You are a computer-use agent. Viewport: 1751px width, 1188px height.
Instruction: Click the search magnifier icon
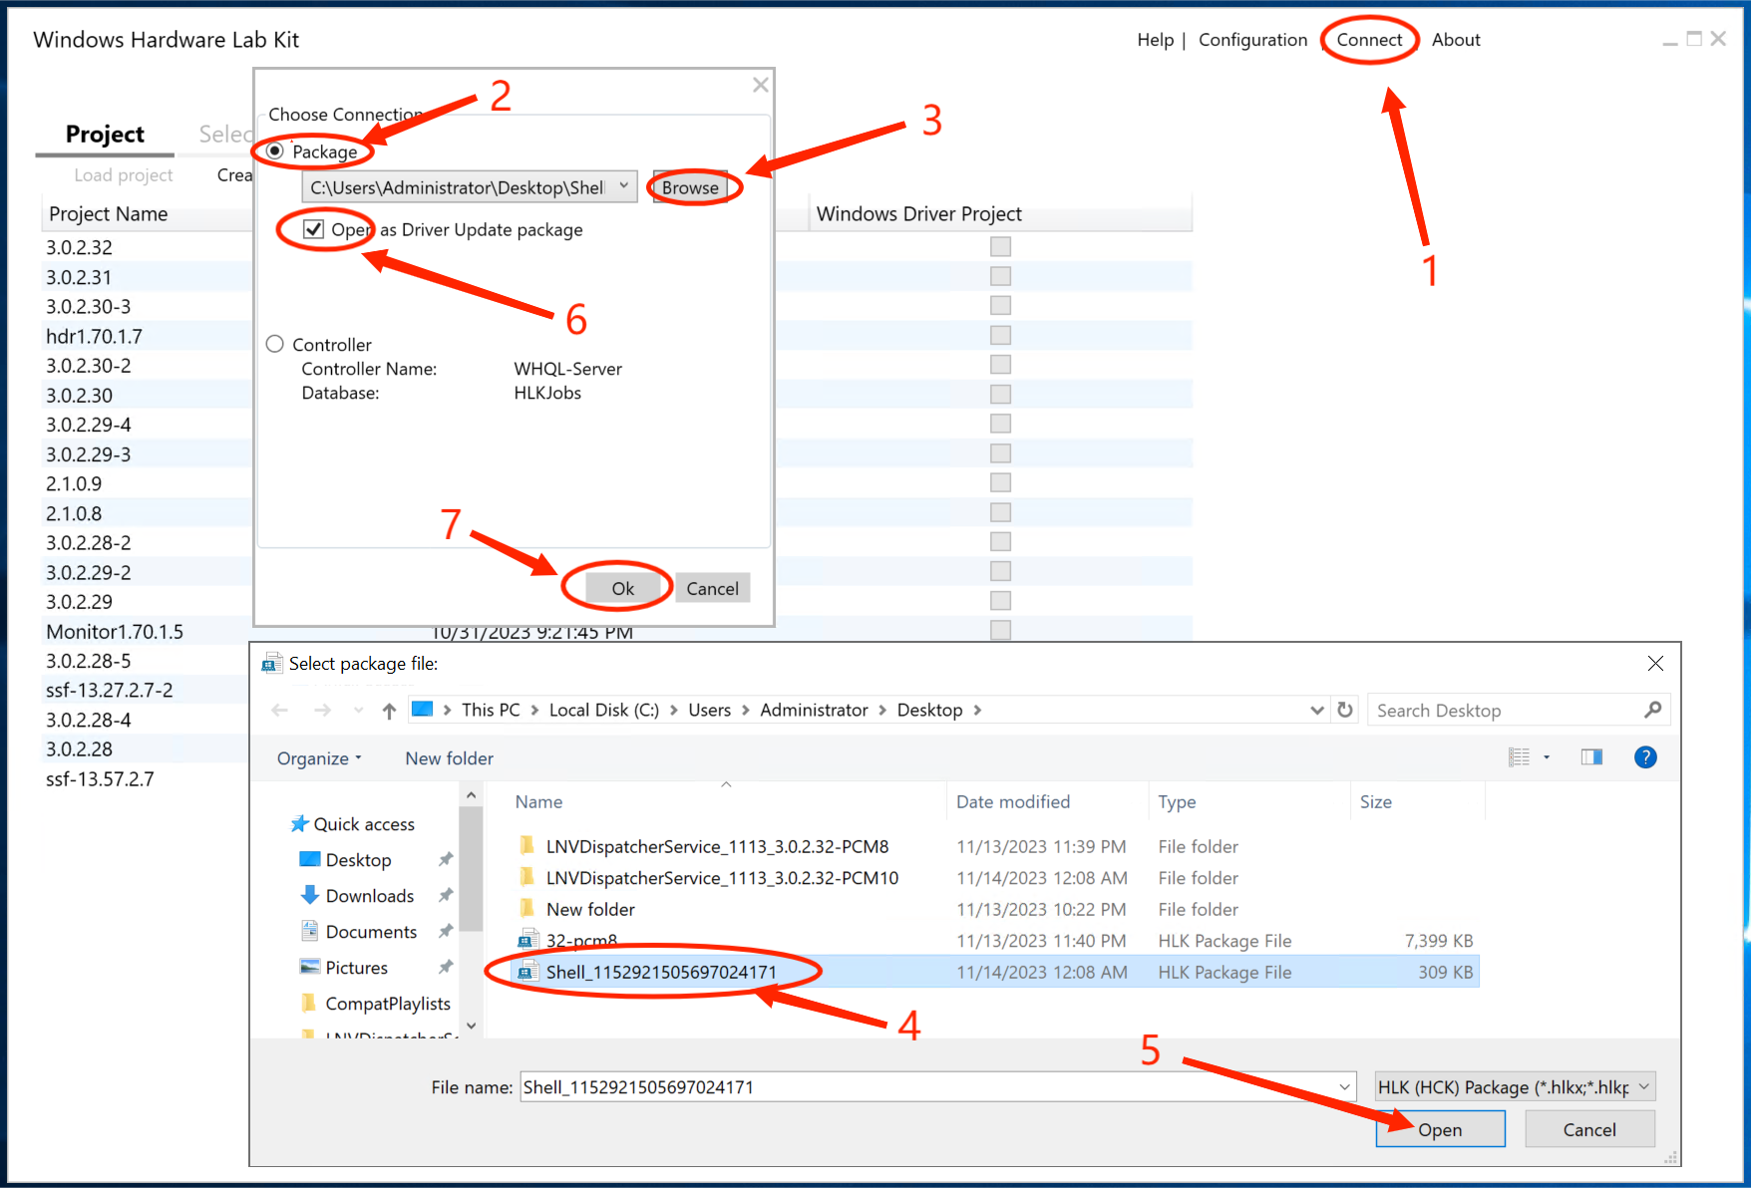[1652, 710]
